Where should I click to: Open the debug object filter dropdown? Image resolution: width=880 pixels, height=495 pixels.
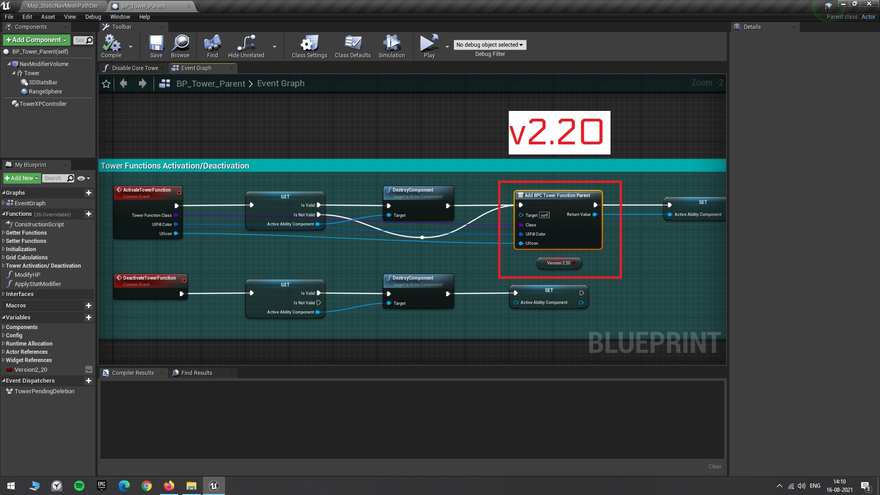tap(489, 45)
